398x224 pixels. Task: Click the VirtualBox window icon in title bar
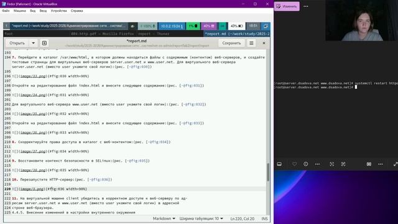[x=4, y=4]
